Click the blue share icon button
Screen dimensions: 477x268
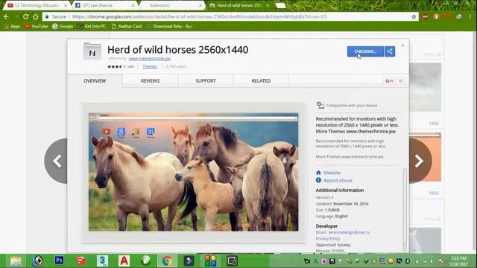[x=390, y=51]
